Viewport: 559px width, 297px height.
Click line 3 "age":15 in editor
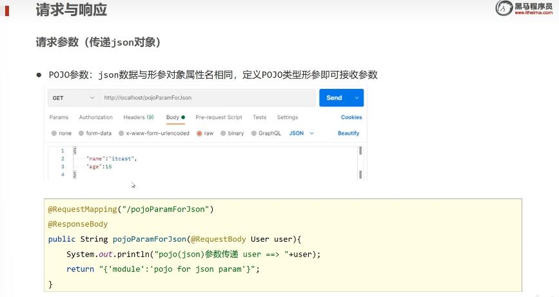99,167
